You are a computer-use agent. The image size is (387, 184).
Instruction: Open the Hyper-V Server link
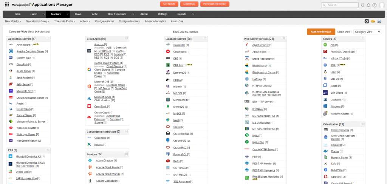coord(339,157)
